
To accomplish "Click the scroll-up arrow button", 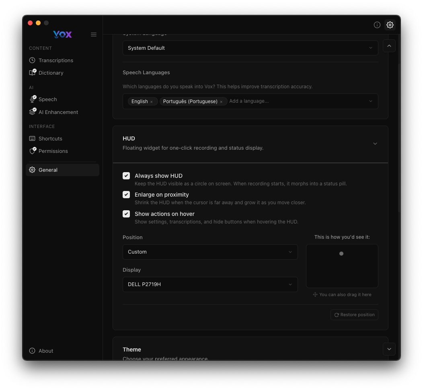I will point(389,46).
